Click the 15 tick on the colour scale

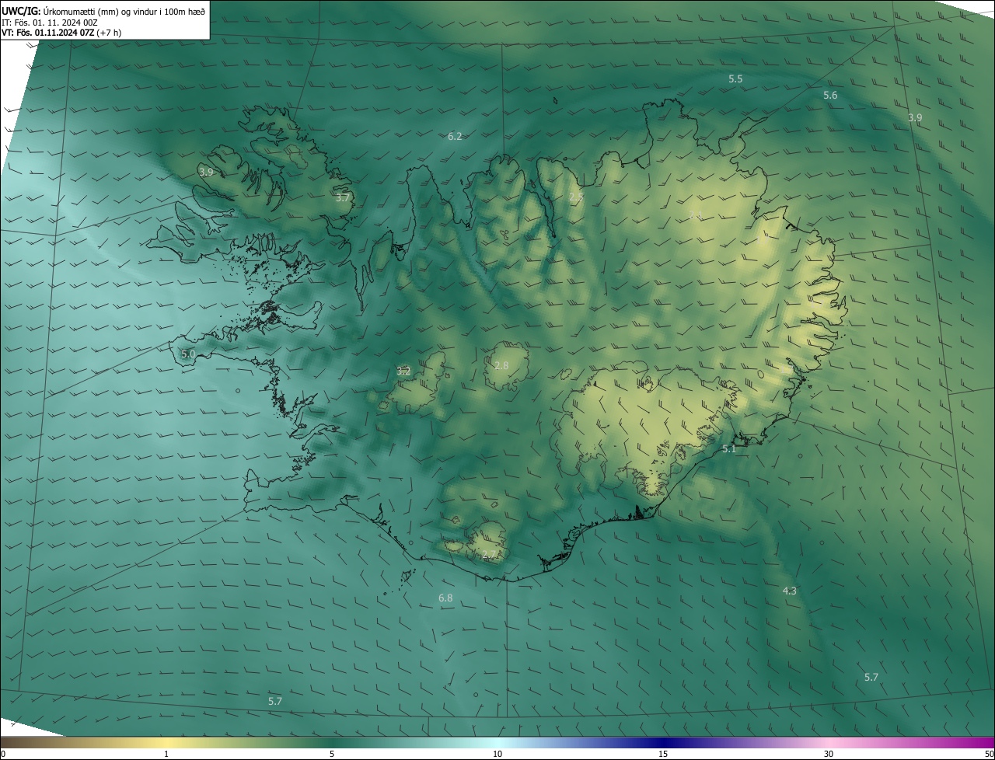tap(663, 755)
